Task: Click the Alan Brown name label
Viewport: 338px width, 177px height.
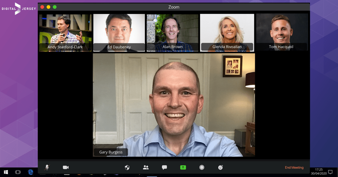Action: (173, 47)
